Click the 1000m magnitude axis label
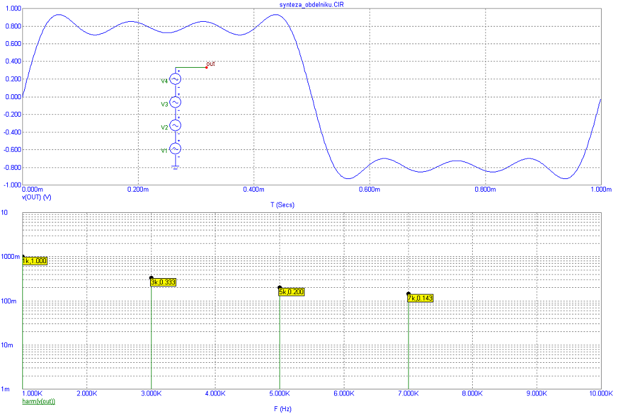Viewport: 618px width, 416px height. [x=11, y=257]
